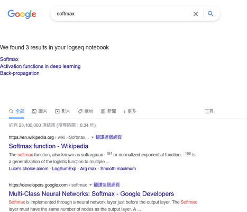Viewport: 247px width, 212px height.
Task: Open the Arg max sublink
Action: tap(88, 169)
